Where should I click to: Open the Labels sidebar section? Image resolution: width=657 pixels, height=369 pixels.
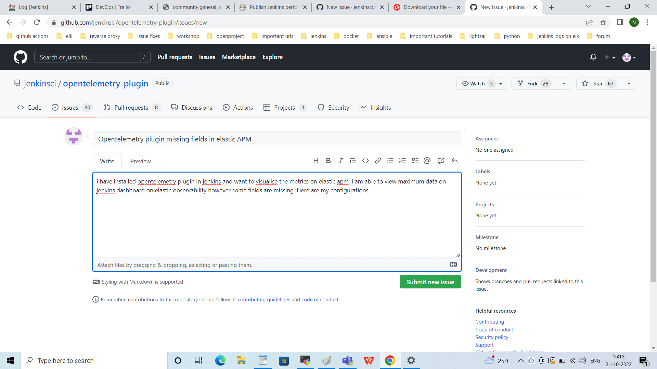[x=482, y=172]
